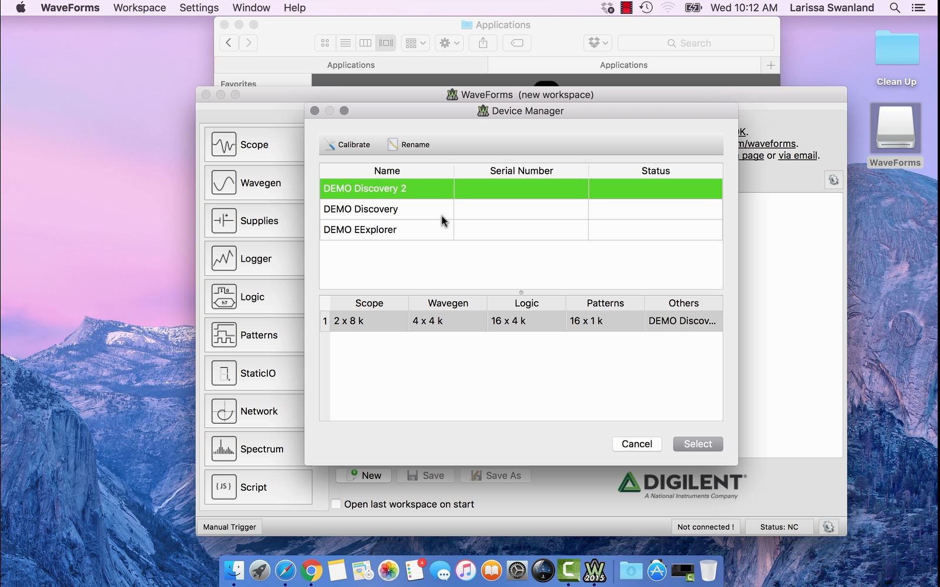Open the Settings menu
The height and width of the screenshot is (587, 940).
(199, 8)
